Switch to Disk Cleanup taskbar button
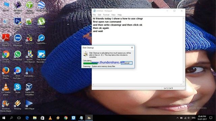The height and width of the screenshot is (121, 216). tap(89, 118)
